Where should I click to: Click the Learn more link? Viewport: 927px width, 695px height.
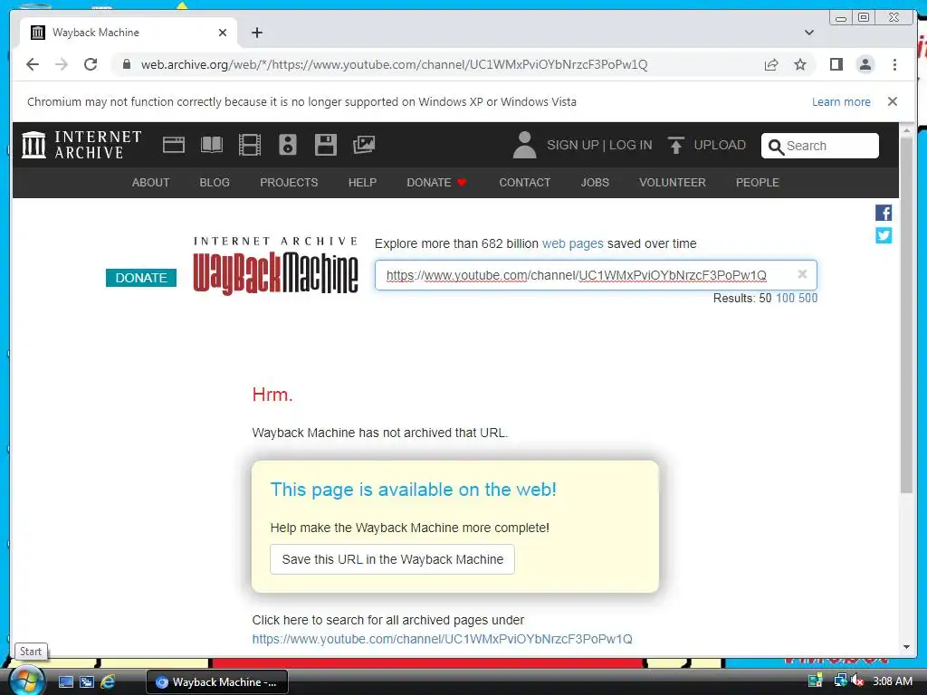pos(841,101)
